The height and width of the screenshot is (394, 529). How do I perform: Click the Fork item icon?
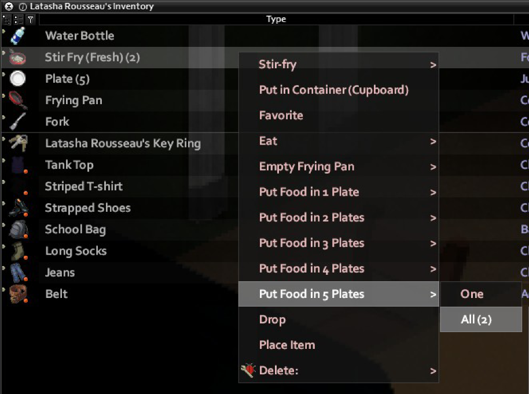(x=17, y=121)
